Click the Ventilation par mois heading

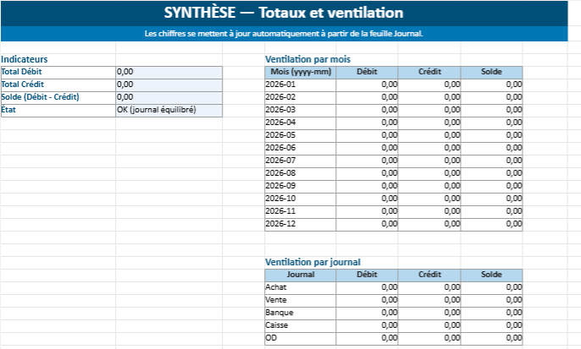pos(307,59)
